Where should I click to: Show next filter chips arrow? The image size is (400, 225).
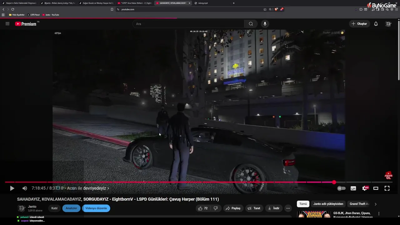pos(376,204)
